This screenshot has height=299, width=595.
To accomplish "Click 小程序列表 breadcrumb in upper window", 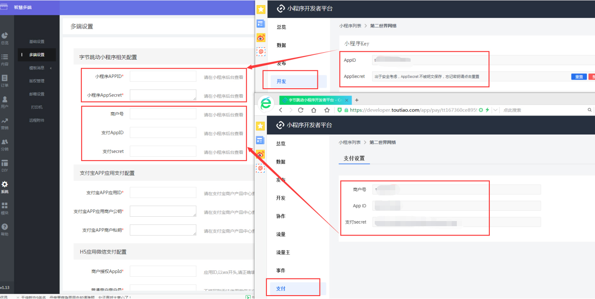I will (350, 26).
